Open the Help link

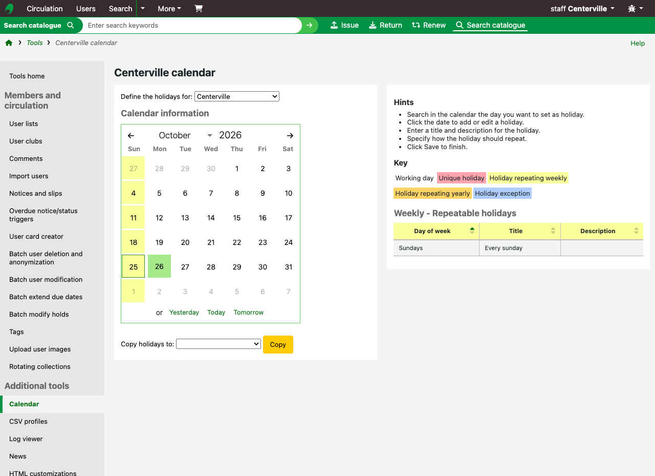[x=638, y=44]
